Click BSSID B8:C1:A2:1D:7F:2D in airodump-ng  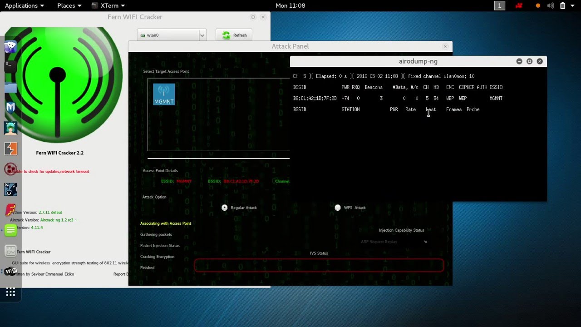click(x=315, y=98)
